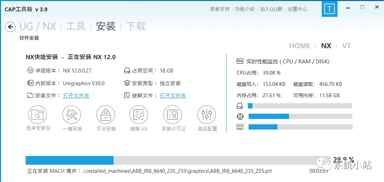Click 加入QQ群 join group link
The image size is (384, 182).
tap(271, 9)
